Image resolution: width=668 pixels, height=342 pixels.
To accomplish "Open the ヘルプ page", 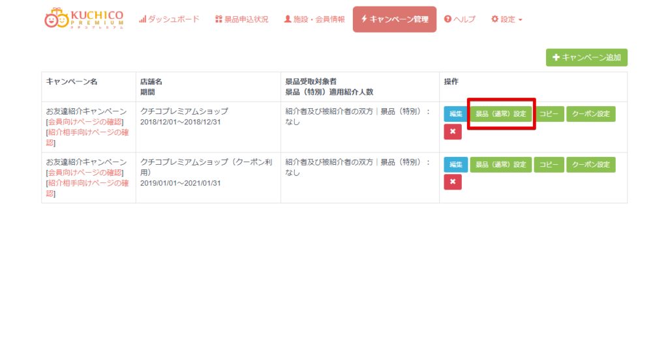I will [460, 20].
